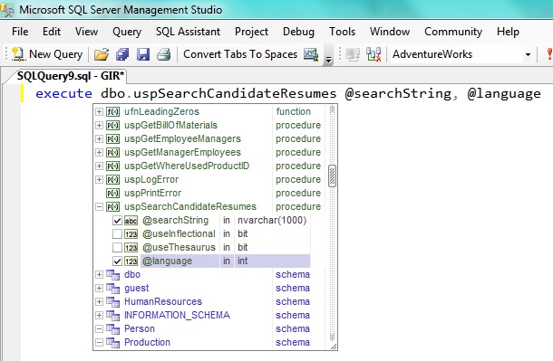
Task: Click the schema icon beside HumanResources
Action: [x=112, y=302]
